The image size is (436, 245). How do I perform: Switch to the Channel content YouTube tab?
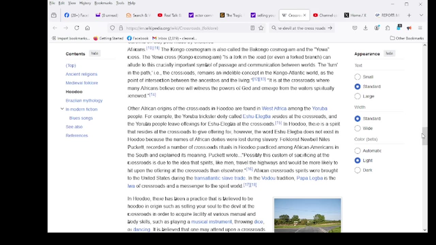tap(325, 15)
